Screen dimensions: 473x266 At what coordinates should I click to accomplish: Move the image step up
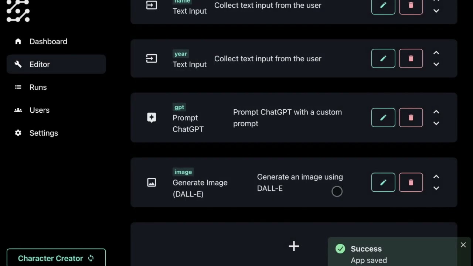point(436,177)
